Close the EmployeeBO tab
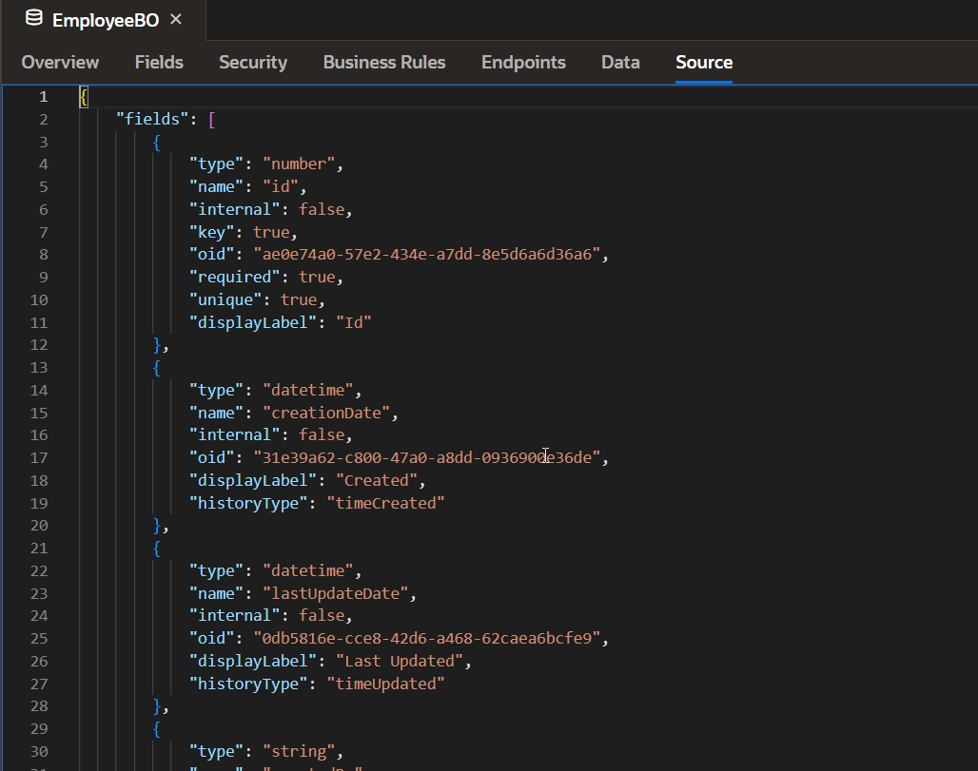Screen dimensions: 978x771 pyautogui.click(x=176, y=20)
